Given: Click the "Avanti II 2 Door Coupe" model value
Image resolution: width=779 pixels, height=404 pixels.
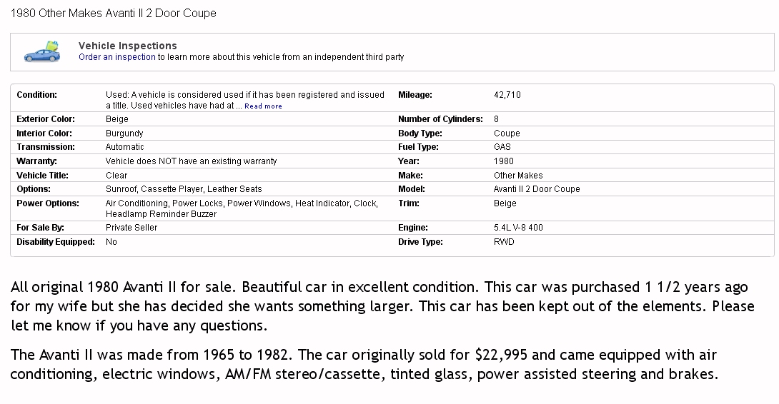Looking at the screenshot, I should 537,189.
